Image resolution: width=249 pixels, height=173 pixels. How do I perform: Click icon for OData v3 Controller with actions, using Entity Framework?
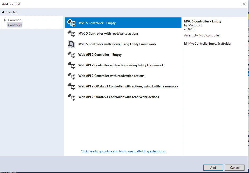[71, 86]
